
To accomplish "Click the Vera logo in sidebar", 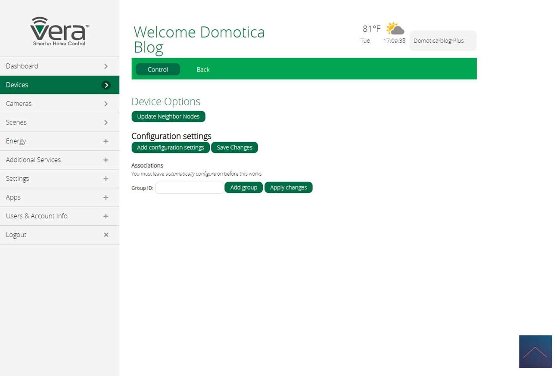I will coord(59,31).
